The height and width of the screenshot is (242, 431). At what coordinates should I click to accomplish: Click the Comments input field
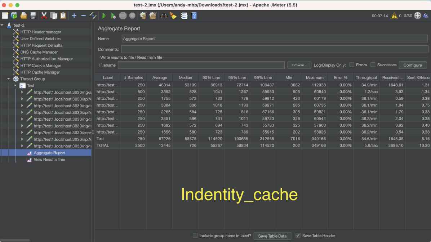pyautogui.click(x=252, y=49)
